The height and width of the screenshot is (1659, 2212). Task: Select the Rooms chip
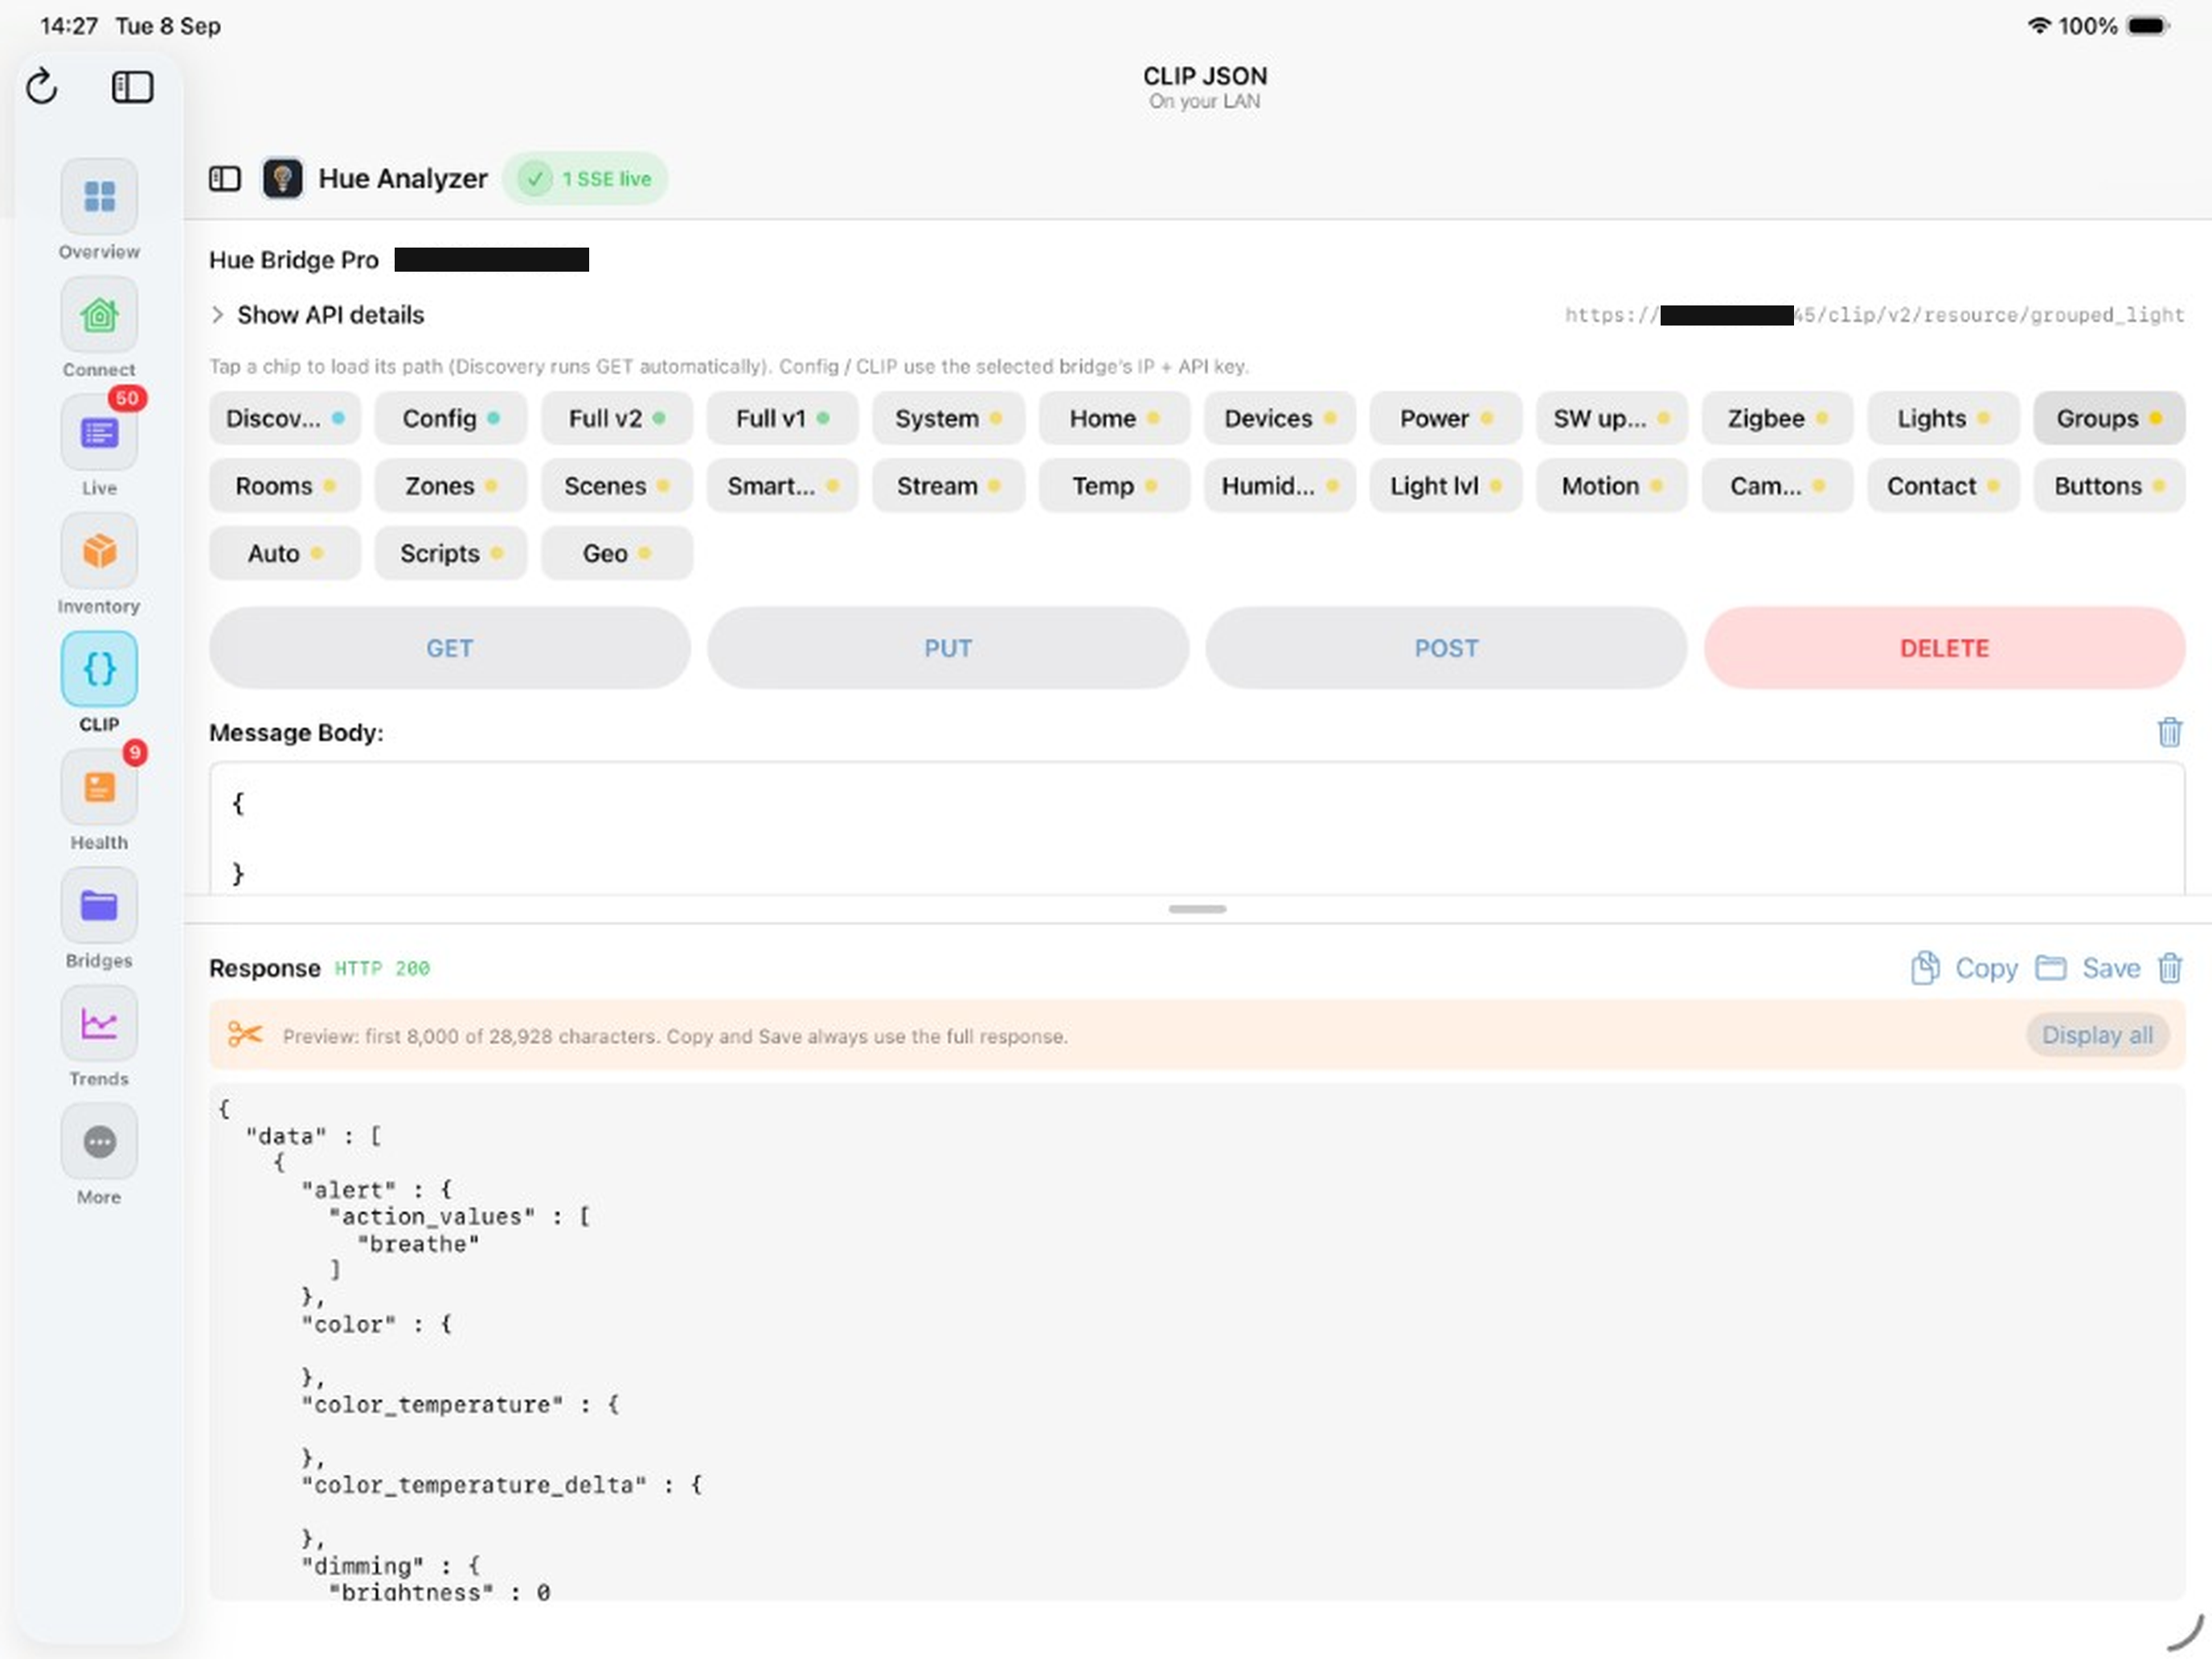[284, 486]
